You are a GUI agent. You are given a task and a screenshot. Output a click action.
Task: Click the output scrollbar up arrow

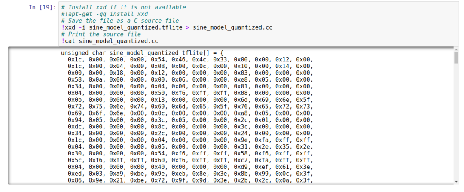[456, 50]
